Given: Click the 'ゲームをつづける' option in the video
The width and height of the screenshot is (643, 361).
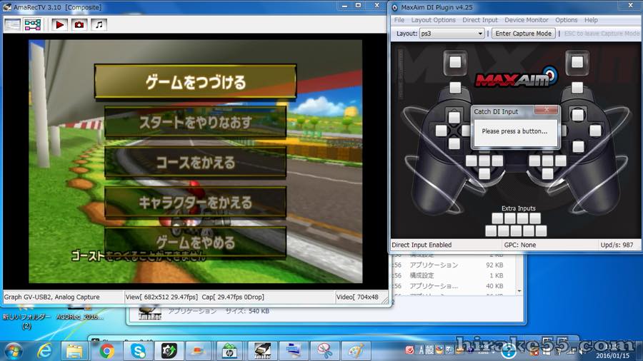Looking at the screenshot, I should coord(196,81).
